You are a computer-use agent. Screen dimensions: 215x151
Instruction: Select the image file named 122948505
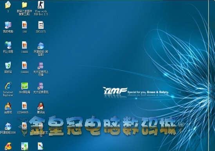[24, 106]
